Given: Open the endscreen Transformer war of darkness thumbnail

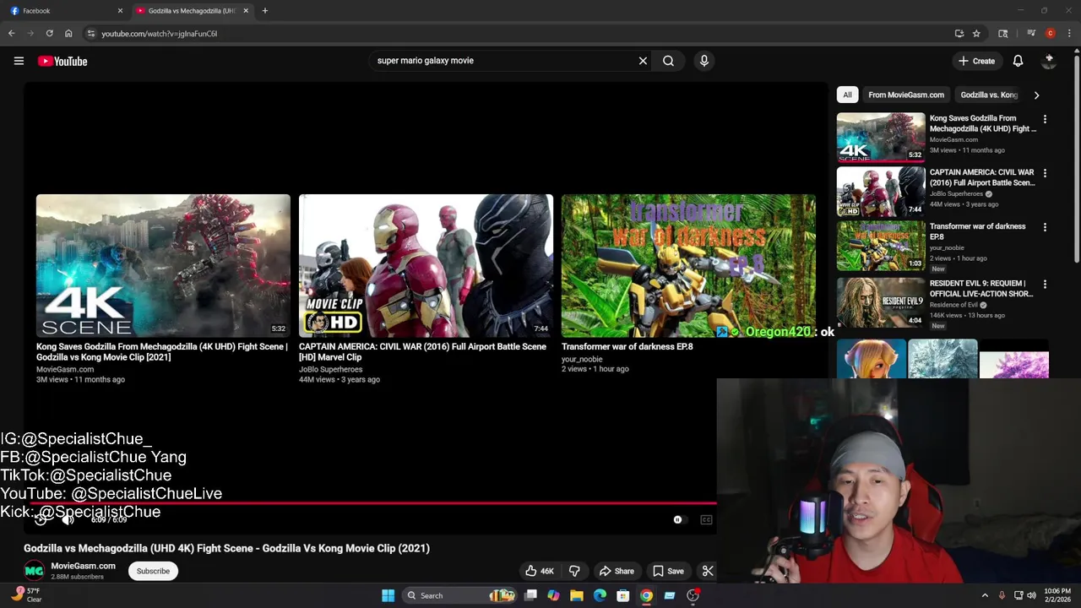Looking at the screenshot, I should pos(688,266).
